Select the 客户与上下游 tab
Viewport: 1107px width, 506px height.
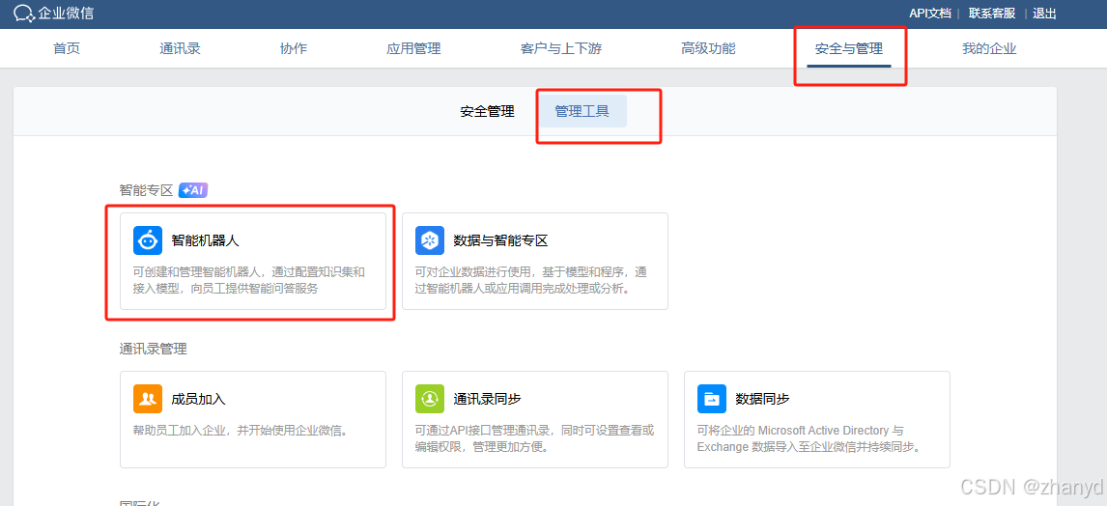[x=561, y=48]
